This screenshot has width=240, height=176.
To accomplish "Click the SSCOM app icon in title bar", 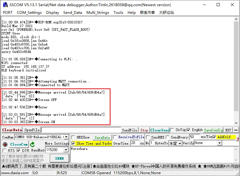I will (4, 5).
